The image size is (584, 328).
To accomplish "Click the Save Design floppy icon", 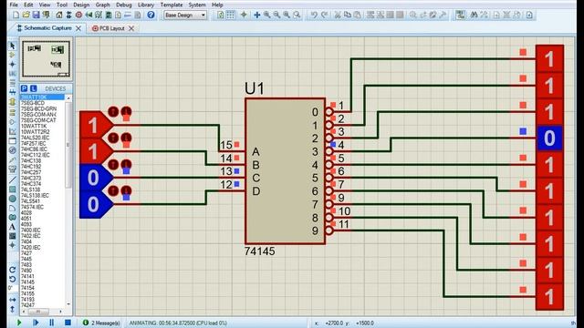I will coord(36,15).
